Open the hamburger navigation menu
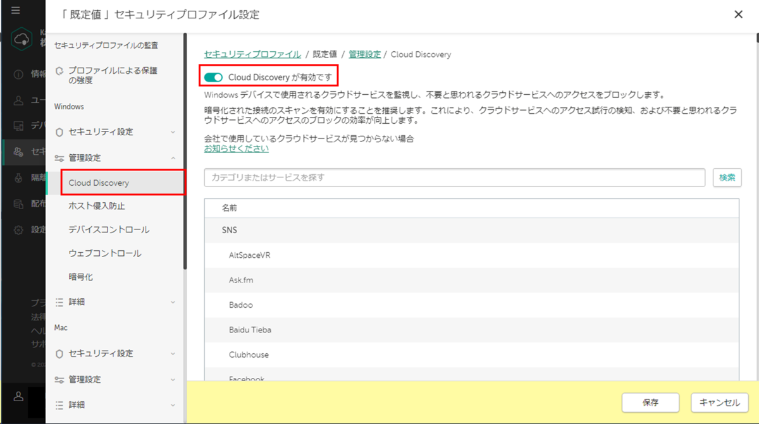759x424 pixels. 16,11
